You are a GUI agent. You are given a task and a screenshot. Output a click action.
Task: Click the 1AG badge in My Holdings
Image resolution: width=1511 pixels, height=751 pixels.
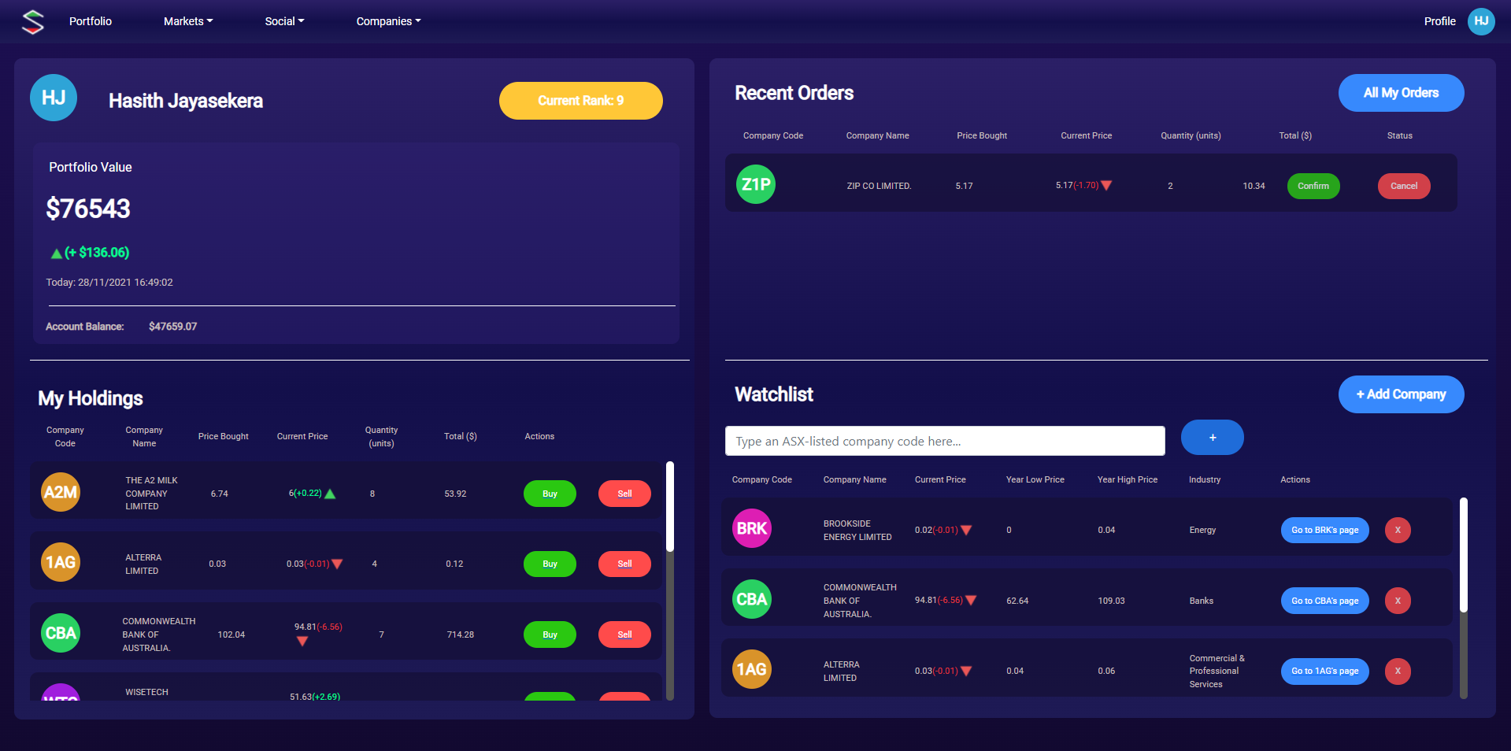pos(61,562)
